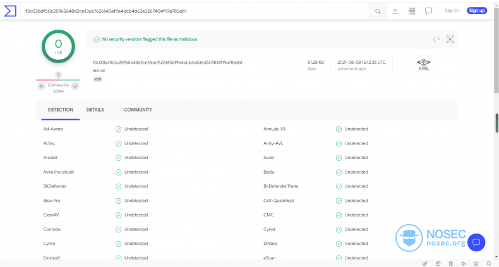Click the test.xsl file name
Image resolution: width=499 pixels, height=267 pixels.
tap(99, 70)
